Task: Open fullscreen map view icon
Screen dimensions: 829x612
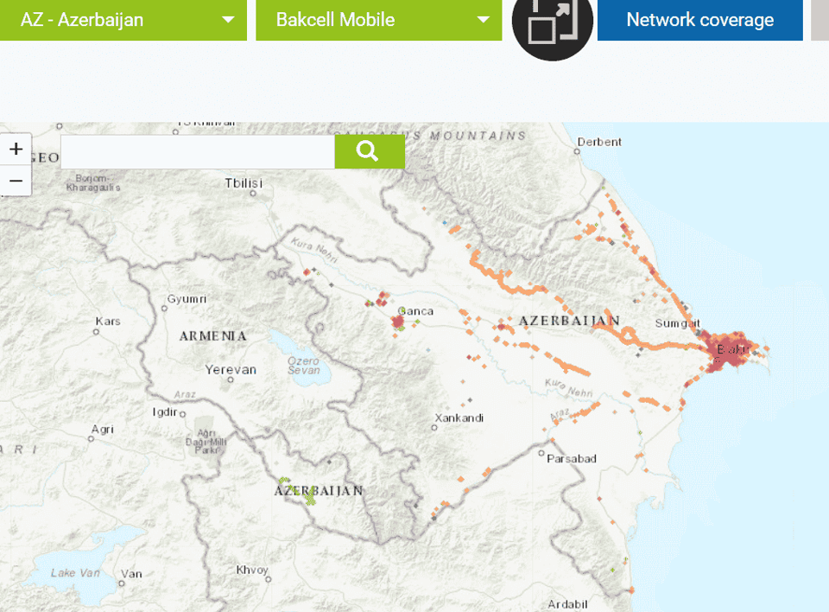Action: (x=551, y=20)
